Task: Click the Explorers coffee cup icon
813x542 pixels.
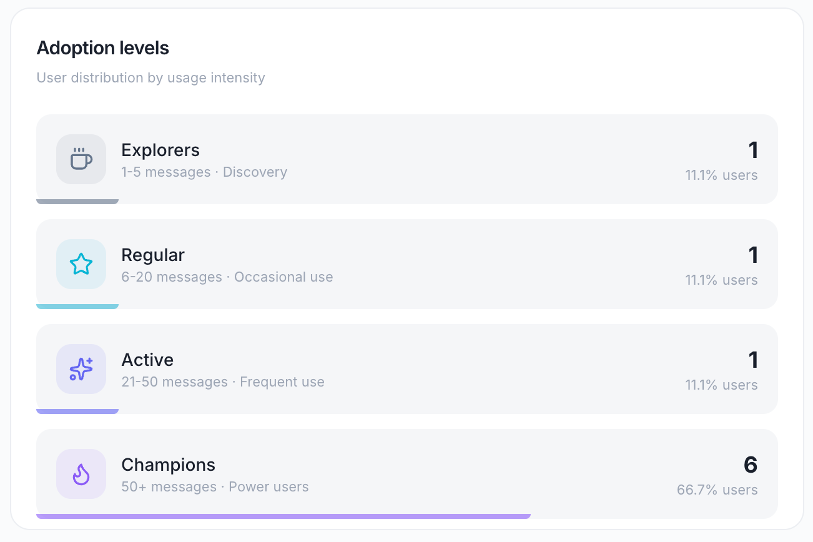Action: pyautogui.click(x=81, y=159)
